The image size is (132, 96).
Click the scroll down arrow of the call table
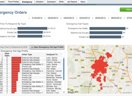(64, 92)
